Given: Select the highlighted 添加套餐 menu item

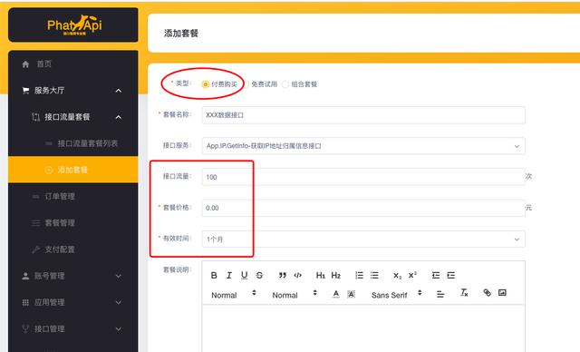Looking at the screenshot, I should pos(72,170).
